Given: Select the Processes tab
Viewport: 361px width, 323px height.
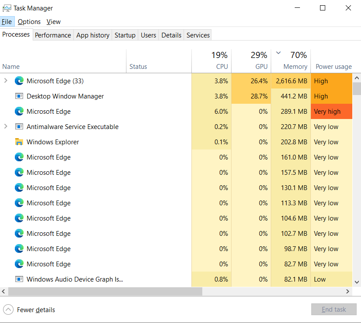Looking at the screenshot, I should pyautogui.click(x=16, y=34).
